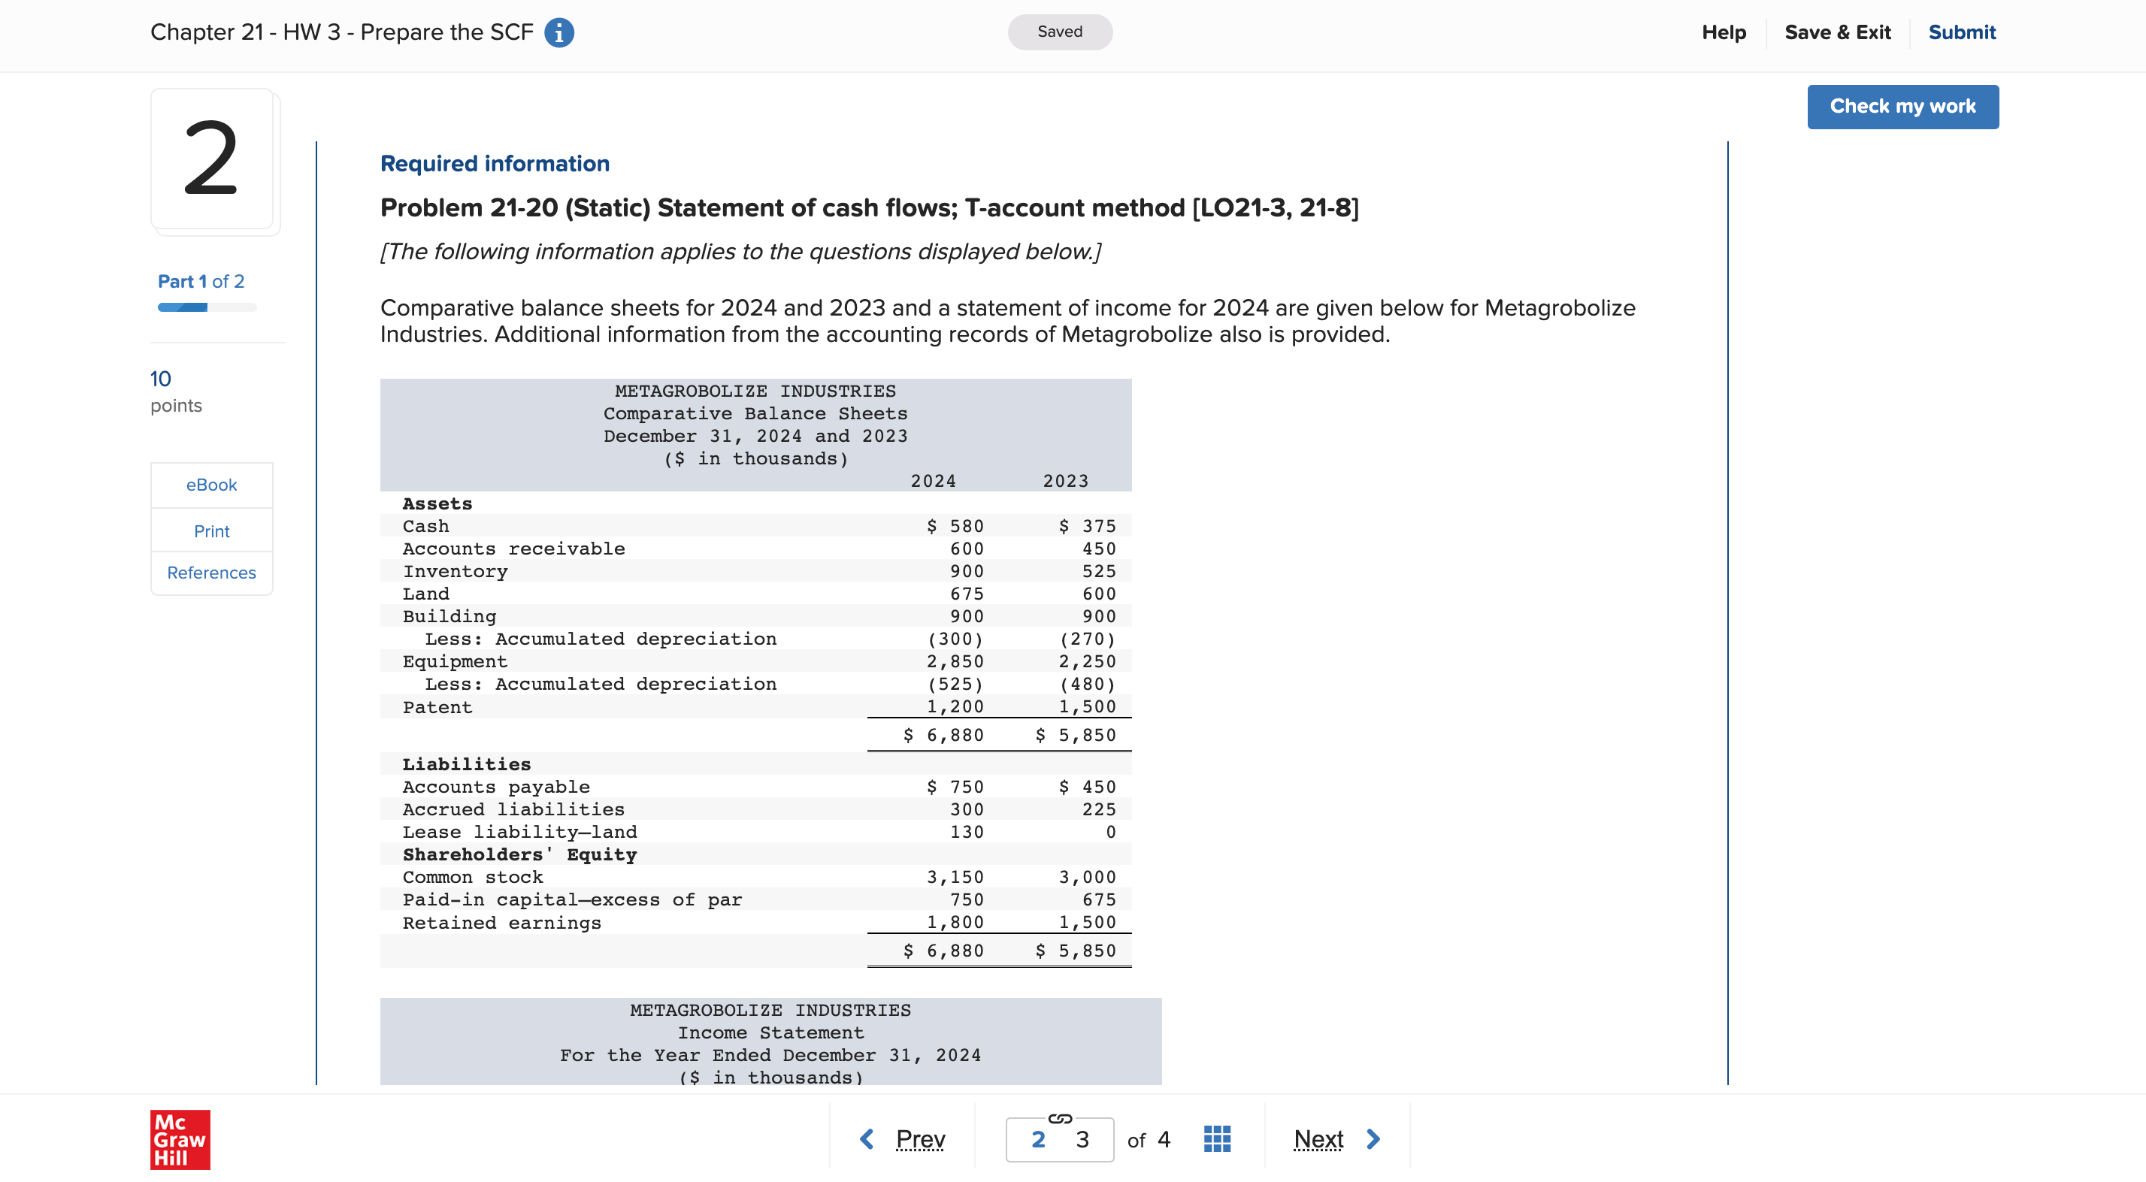The image size is (2146, 1182).
Task: Print this question
Action: click(x=210, y=531)
